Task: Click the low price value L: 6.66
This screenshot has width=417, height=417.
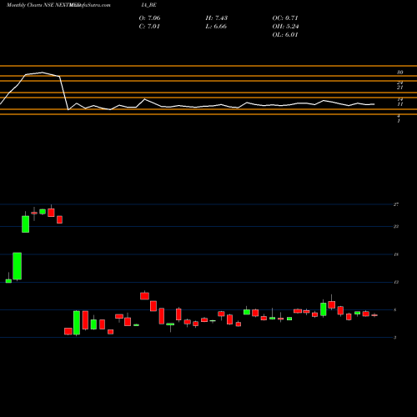Action: [216, 27]
